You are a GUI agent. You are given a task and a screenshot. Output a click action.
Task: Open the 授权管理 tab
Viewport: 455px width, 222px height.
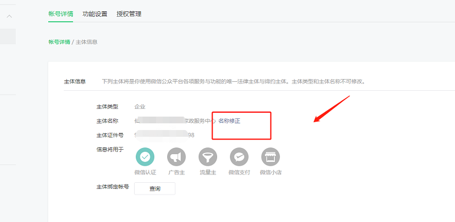[129, 14]
